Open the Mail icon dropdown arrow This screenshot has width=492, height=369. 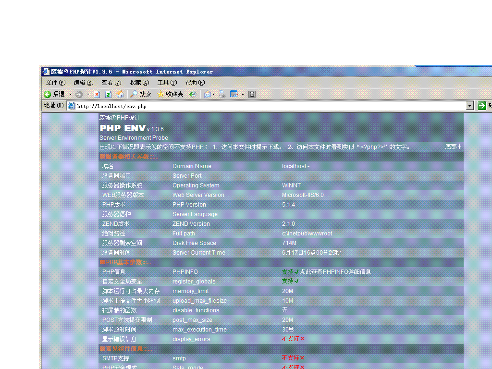[213, 94]
